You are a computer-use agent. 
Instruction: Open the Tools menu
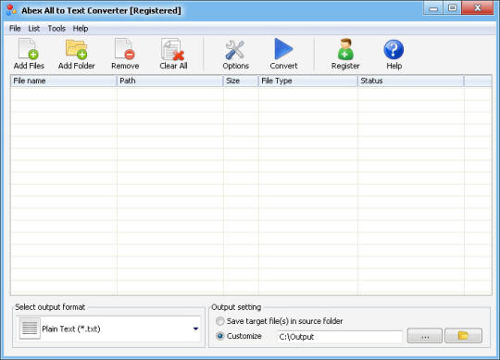pos(56,29)
